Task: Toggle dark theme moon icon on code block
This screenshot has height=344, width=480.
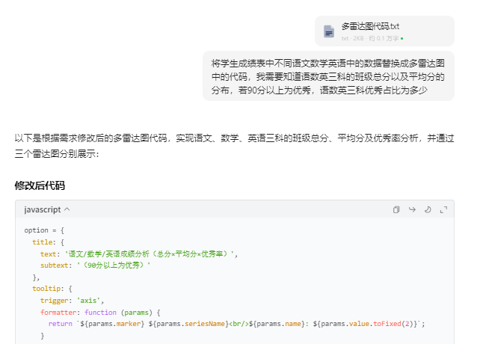Action: coord(428,209)
